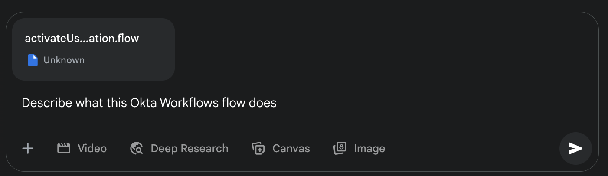Click the Video clapperboard icon

click(x=64, y=149)
